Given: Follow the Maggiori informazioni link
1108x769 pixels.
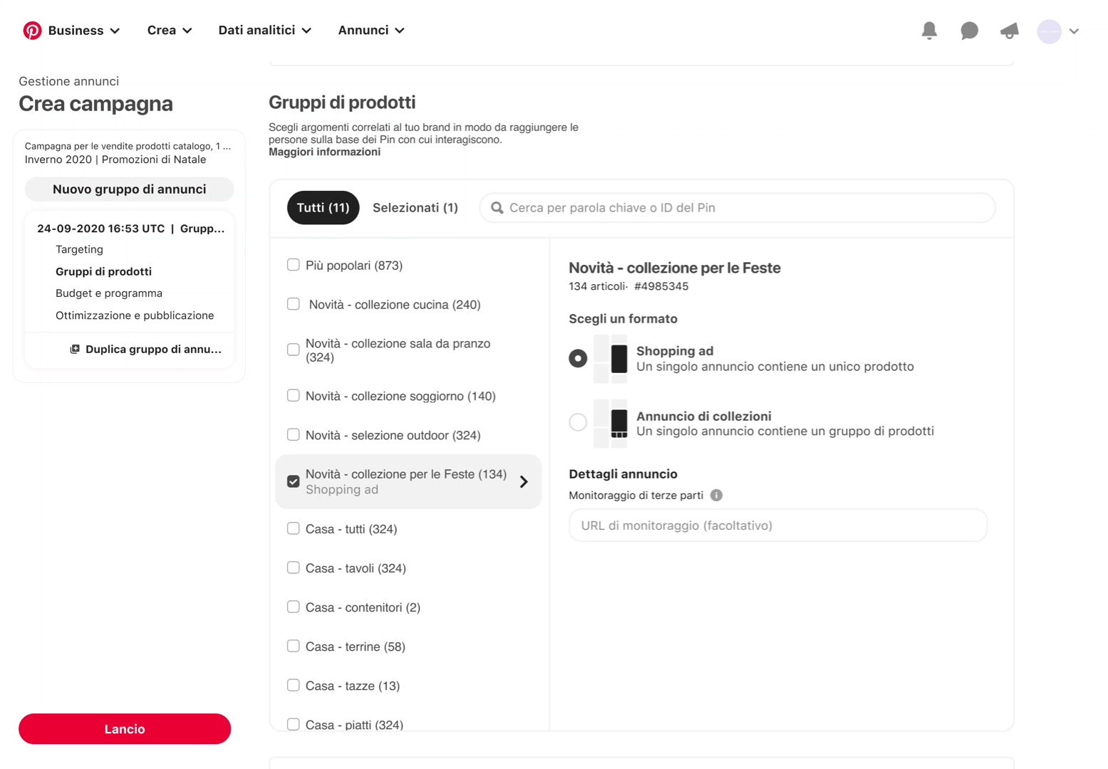Looking at the screenshot, I should pyautogui.click(x=324, y=152).
